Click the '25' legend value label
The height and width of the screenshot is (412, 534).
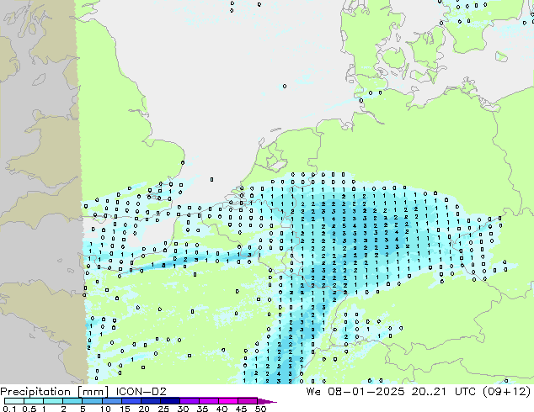click(x=163, y=409)
